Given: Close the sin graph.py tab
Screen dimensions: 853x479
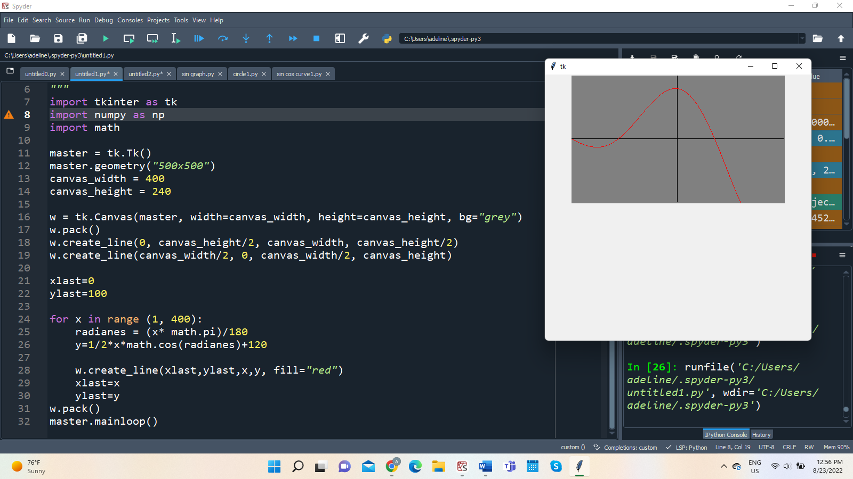Looking at the screenshot, I should 220,74.
